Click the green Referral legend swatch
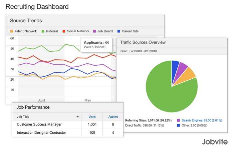The width and height of the screenshot is (234, 150). (43, 31)
